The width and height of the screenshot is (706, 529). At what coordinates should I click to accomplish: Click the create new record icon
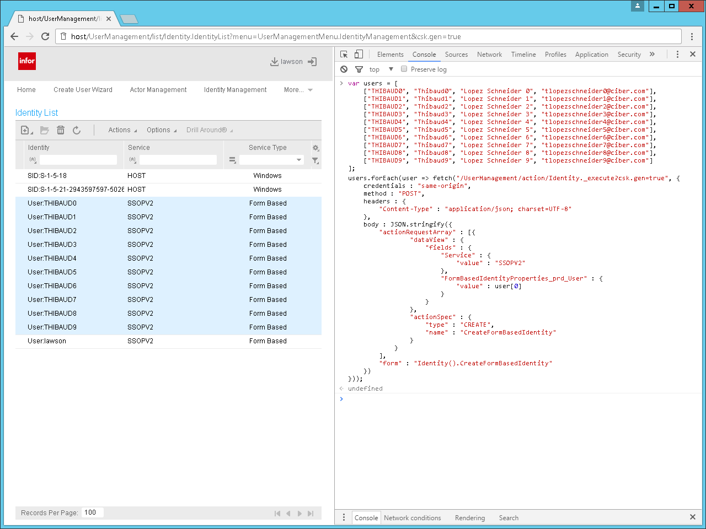point(26,130)
